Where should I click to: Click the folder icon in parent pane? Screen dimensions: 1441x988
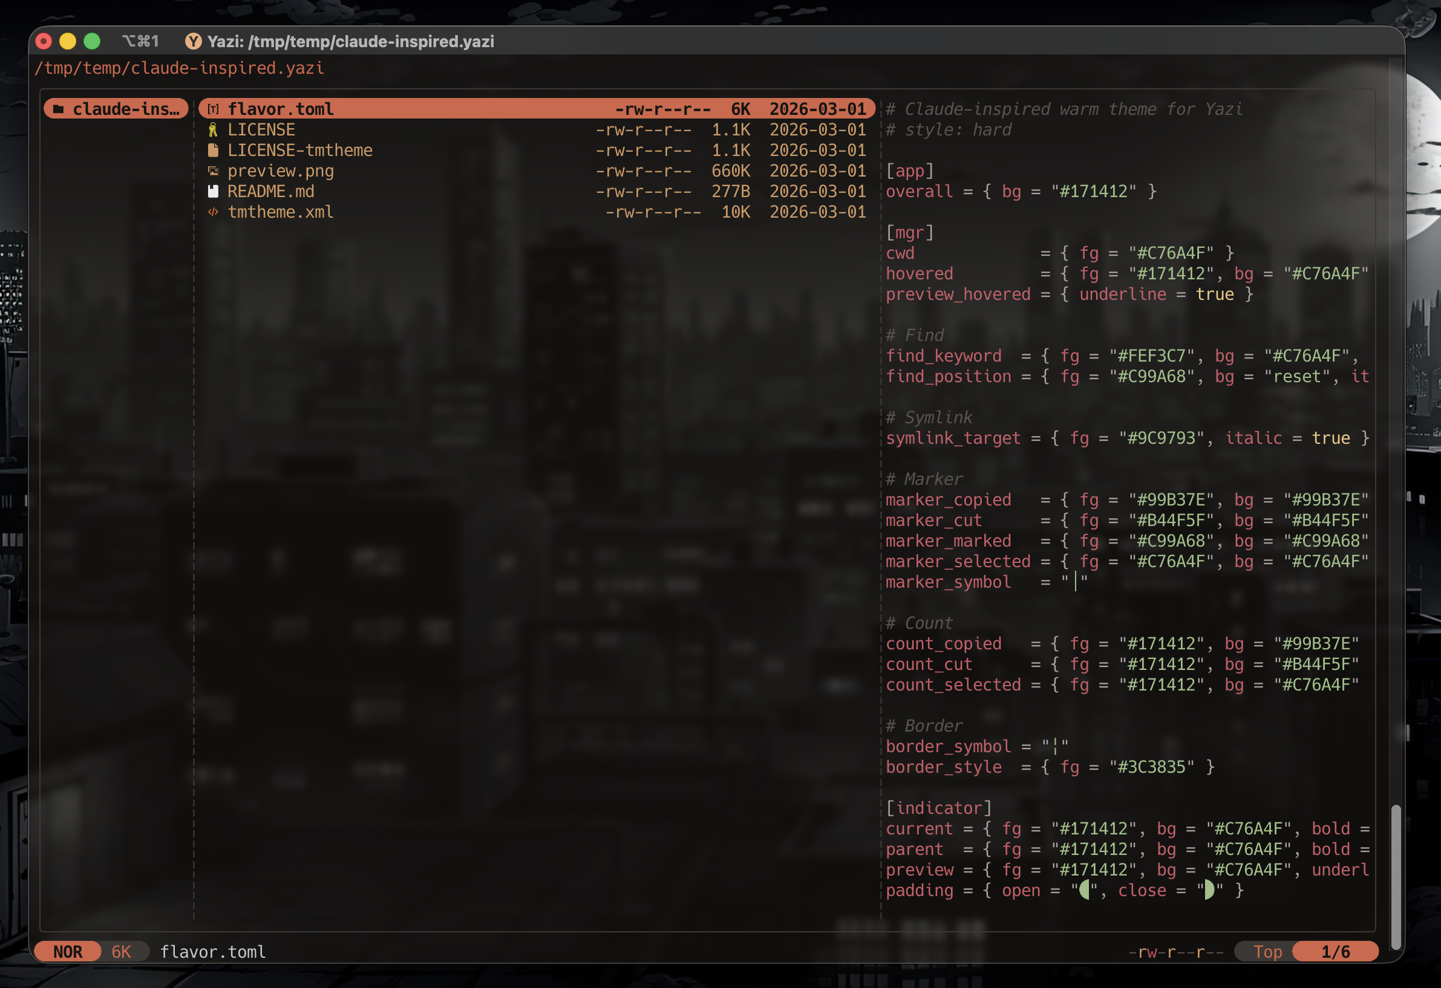point(59,109)
